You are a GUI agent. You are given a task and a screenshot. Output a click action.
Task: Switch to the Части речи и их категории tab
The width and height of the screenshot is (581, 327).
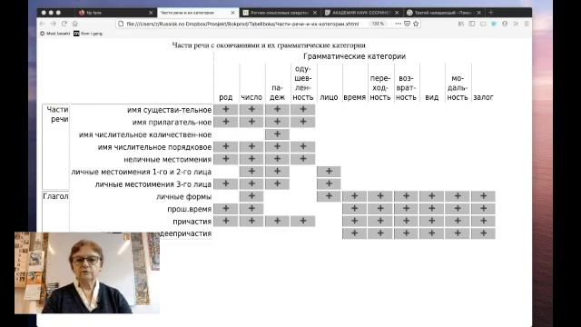[197, 13]
